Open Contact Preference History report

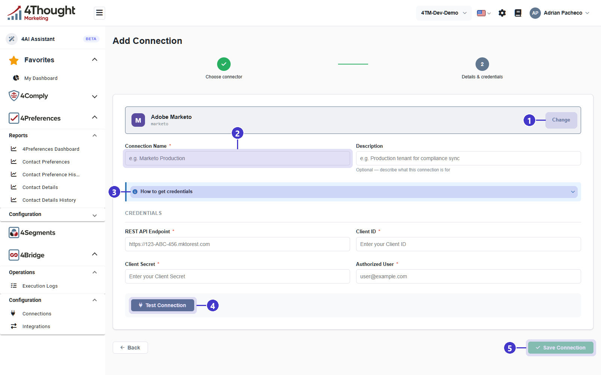51,174
